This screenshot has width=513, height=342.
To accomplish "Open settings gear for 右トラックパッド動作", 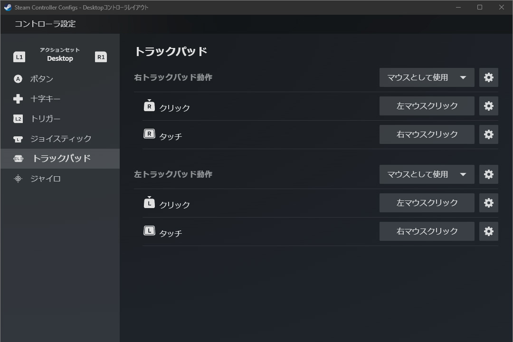I will tap(488, 77).
